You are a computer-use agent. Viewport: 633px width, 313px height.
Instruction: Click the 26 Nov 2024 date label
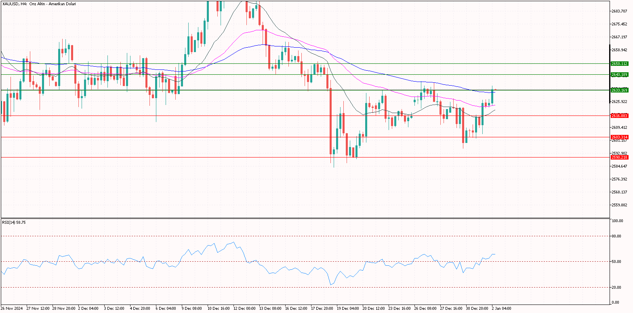tap(11, 309)
